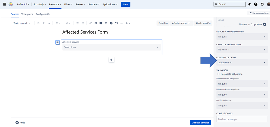Open the Affected Service Selecciona dropdown
The image size is (270, 127).
111,47
